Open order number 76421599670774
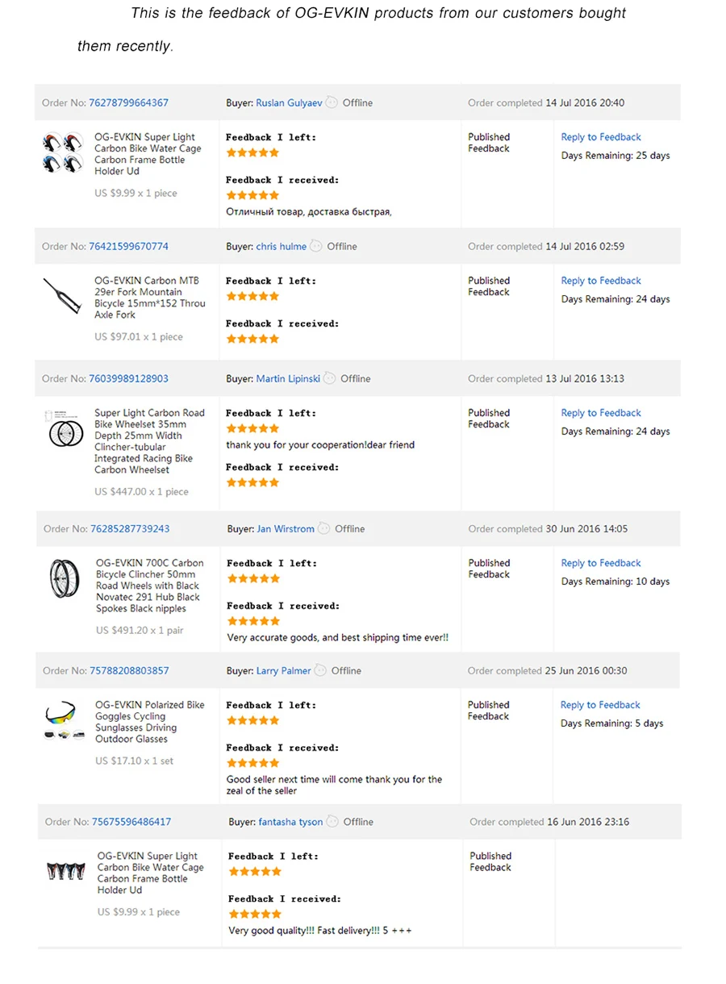The height and width of the screenshot is (984, 726). point(128,246)
